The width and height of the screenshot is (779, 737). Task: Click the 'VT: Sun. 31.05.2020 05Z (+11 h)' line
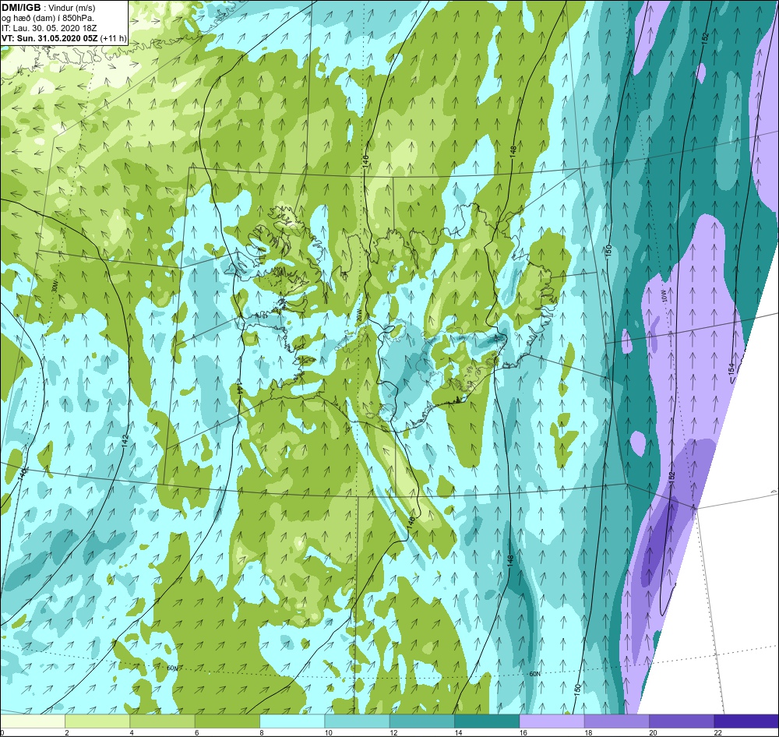(64, 38)
